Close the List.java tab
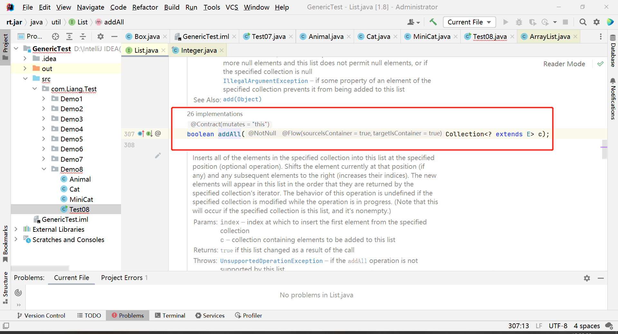Screen dimensions: 618x334 [x=163, y=50]
